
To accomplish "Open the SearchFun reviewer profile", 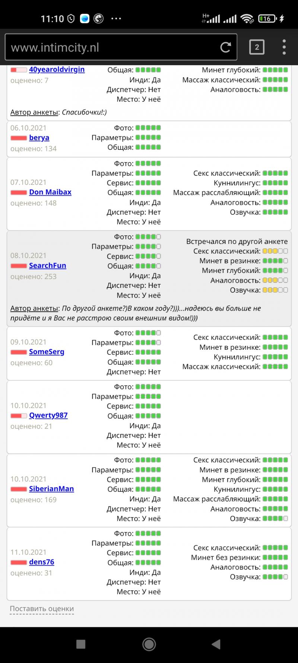I will (x=48, y=265).
